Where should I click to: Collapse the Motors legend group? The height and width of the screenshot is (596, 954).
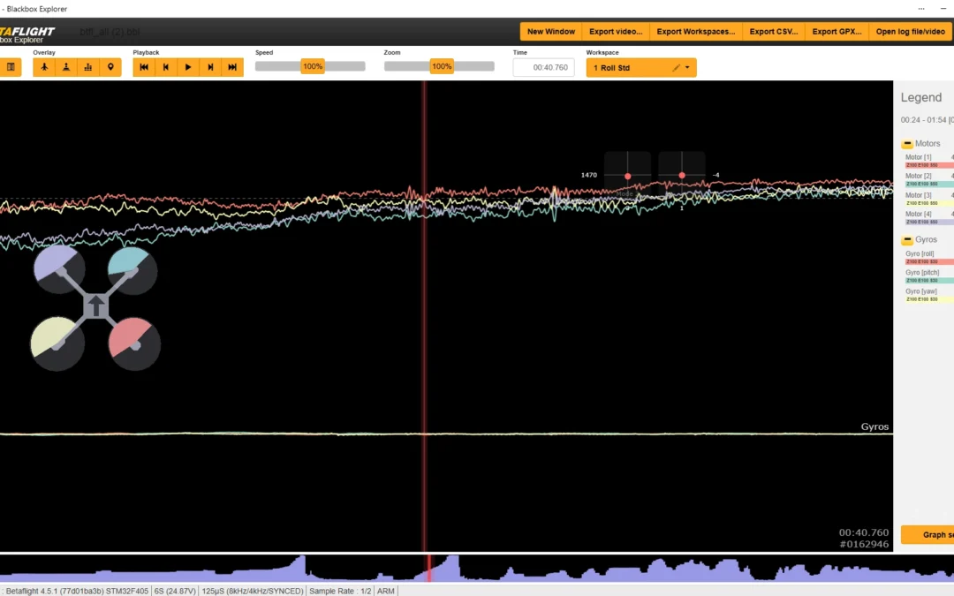(x=907, y=144)
